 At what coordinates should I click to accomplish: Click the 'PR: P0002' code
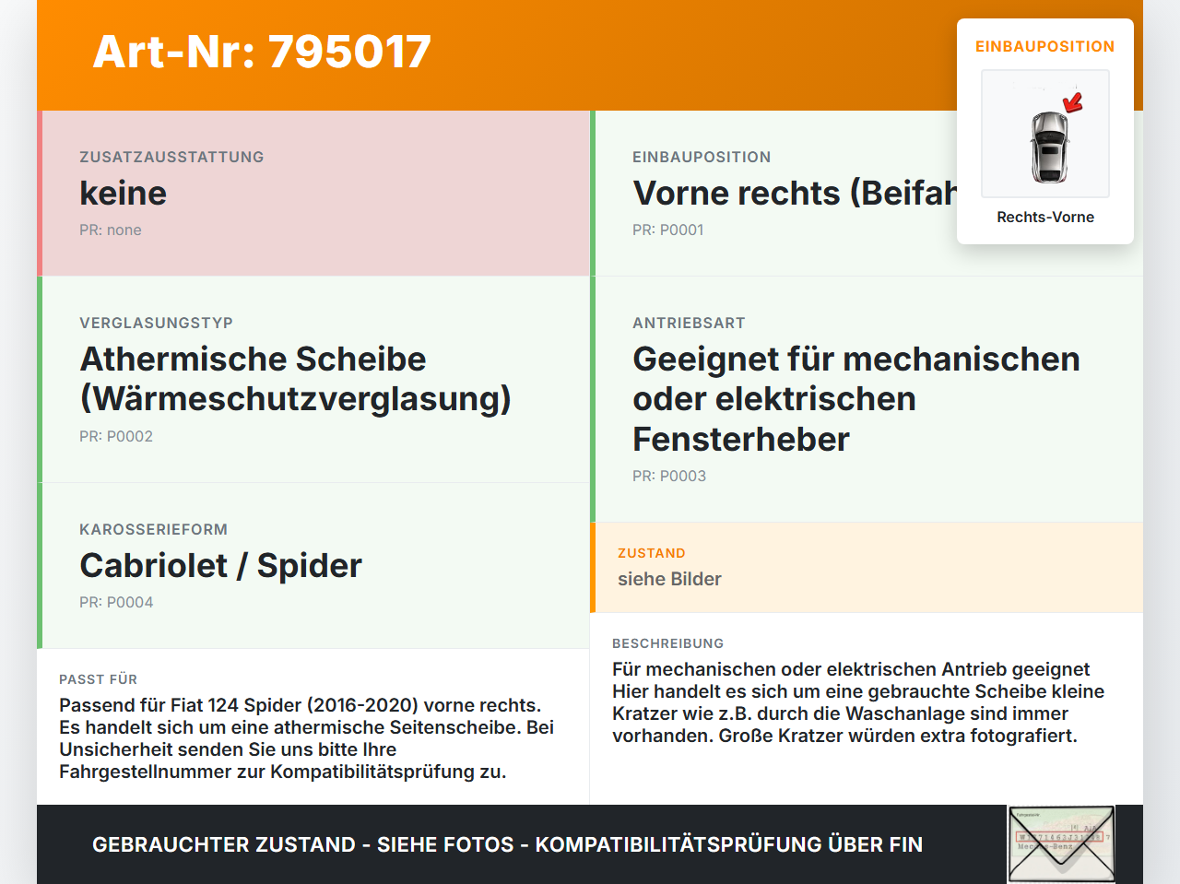[116, 436]
